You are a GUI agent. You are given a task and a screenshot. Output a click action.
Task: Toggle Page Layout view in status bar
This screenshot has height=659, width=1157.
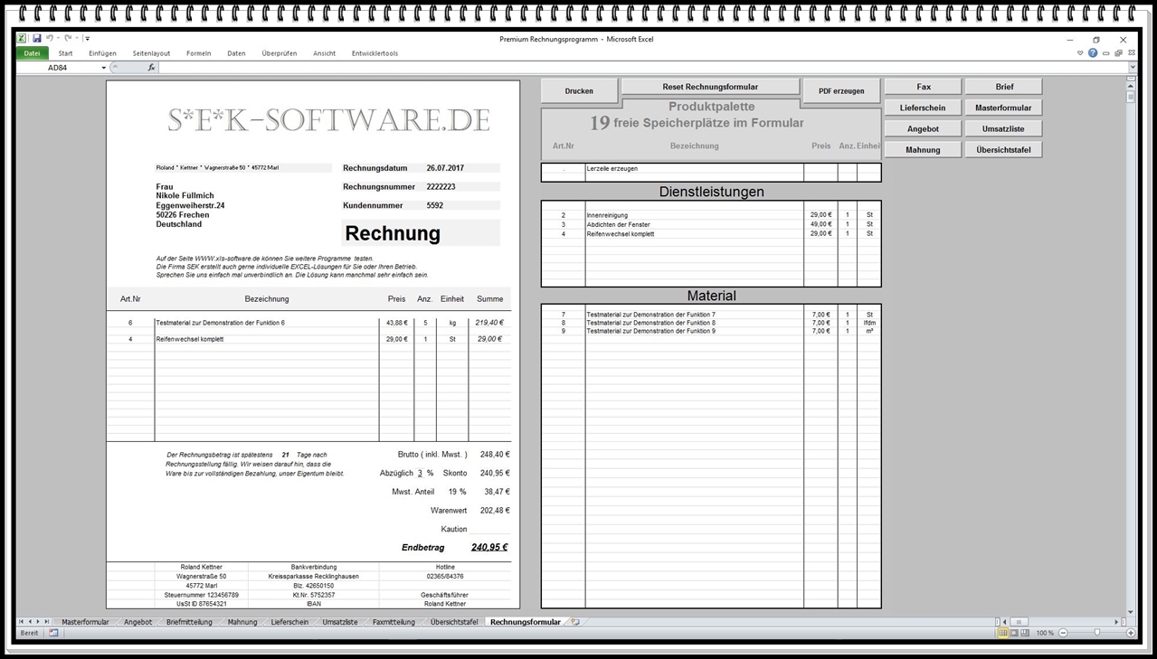click(1014, 633)
